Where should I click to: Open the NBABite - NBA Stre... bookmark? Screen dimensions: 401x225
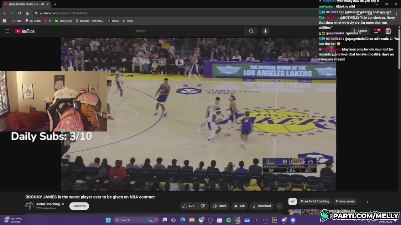pyautogui.click(x=89, y=21)
